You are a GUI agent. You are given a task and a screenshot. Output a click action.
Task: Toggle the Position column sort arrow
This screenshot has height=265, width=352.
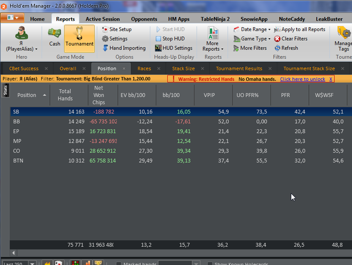(x=44, y=95)
